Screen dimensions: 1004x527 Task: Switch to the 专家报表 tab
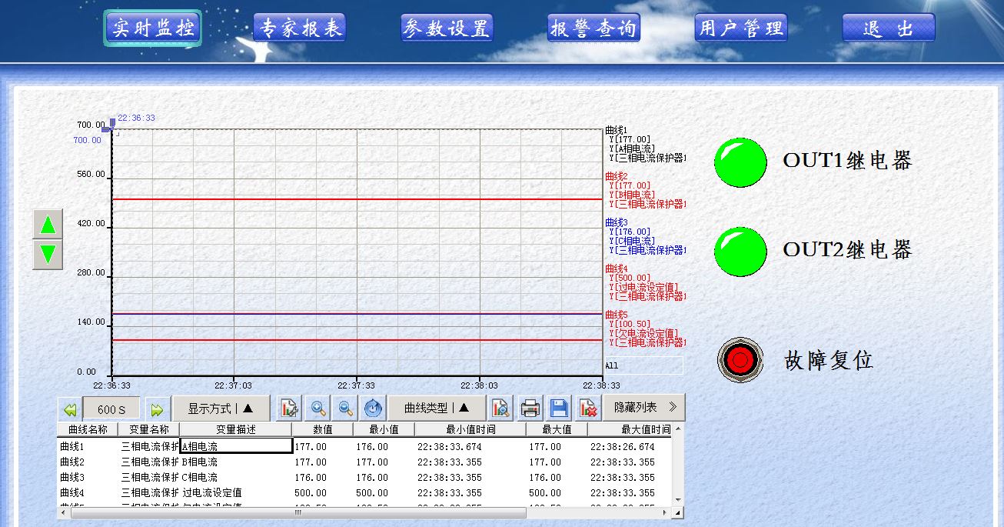[x=300, y=28]
